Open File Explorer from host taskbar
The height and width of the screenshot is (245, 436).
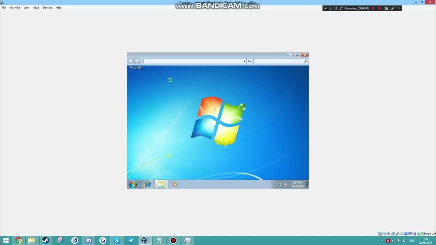coord(32,241)
